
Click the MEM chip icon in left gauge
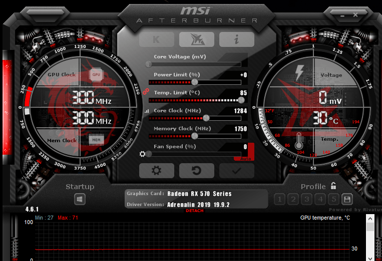pos(96,140)
